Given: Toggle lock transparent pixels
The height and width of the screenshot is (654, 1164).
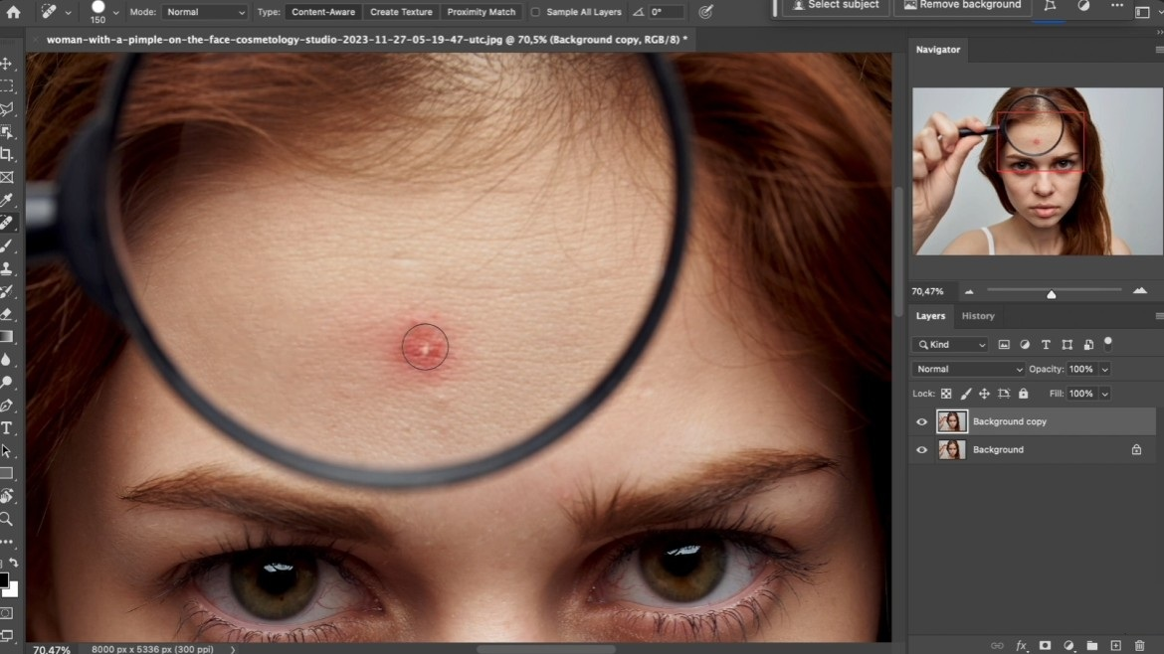Looking at the screenshot, I should click(x=946, y=394).
